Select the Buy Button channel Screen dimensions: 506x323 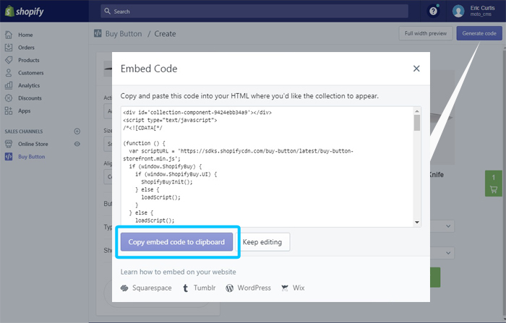pos(31,157)
